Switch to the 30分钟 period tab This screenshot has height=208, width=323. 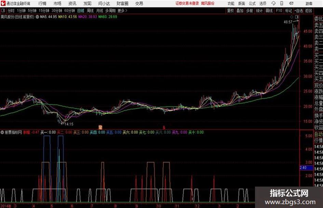click(x=57, y=11)
